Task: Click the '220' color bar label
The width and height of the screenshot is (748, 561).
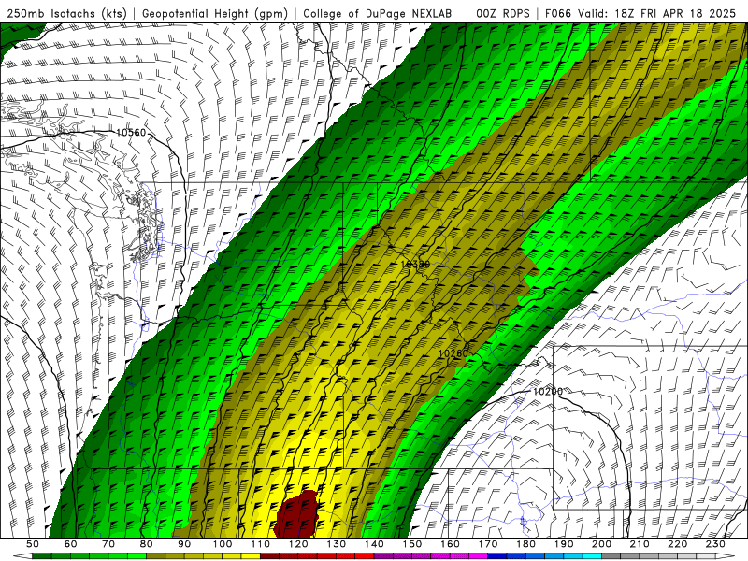Action: (x=677, y=544)
